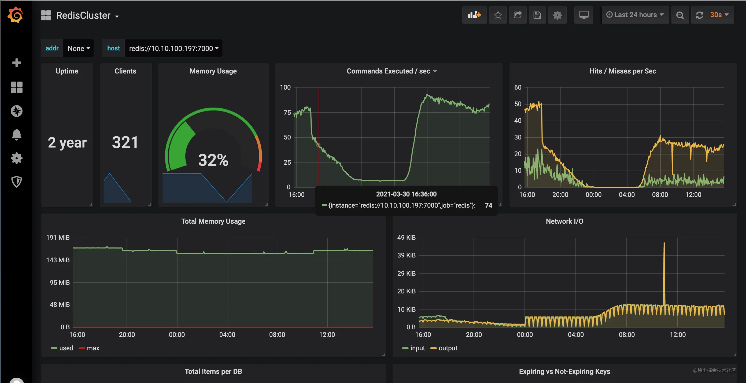The width and height of the screenshot is (746, 383).
Task: Click the Uptime panel resize handle
Action: coord(91,205)
